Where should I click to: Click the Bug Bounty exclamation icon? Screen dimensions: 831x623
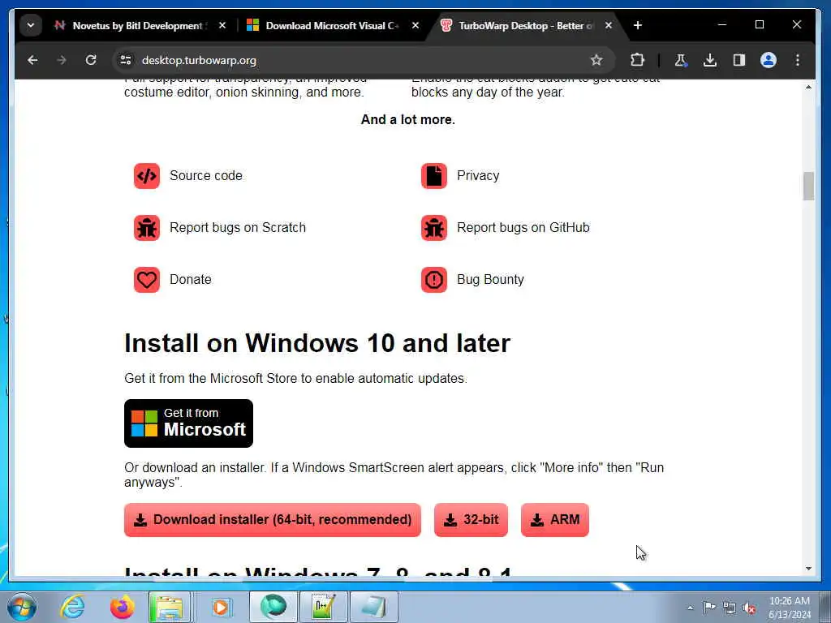tap(434, 280)
